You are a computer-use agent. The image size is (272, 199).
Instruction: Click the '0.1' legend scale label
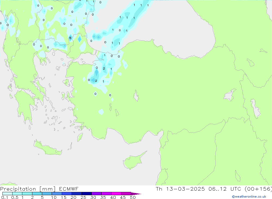coord(5,197)
